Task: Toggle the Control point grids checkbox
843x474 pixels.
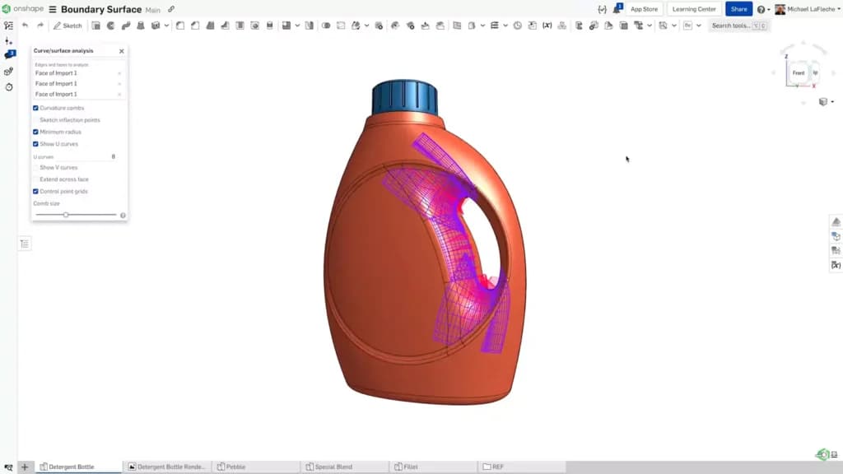Action: point(35,191)
